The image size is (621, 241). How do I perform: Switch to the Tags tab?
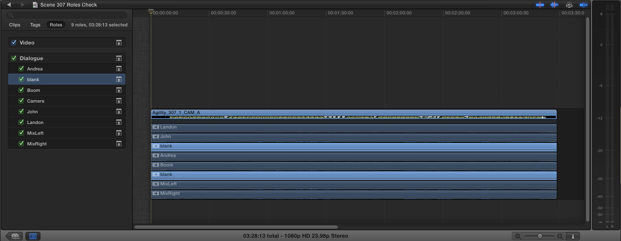click(35, 25)
